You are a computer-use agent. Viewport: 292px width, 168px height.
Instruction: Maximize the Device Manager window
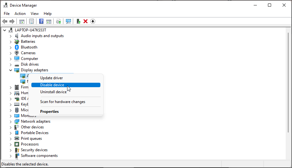tap(270, 5)
